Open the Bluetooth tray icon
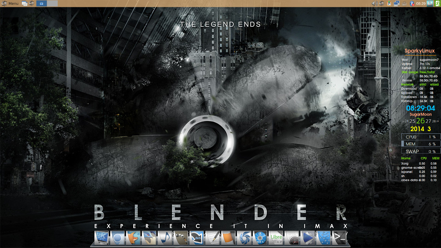The height and width of the screenshot is (248, 441). click(412, 3)
